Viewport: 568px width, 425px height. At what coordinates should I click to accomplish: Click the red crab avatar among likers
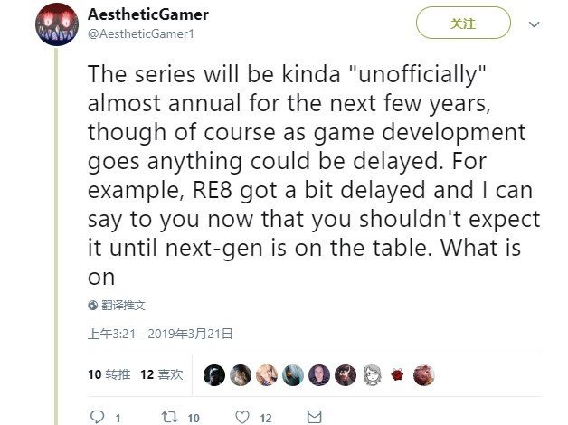397,374
